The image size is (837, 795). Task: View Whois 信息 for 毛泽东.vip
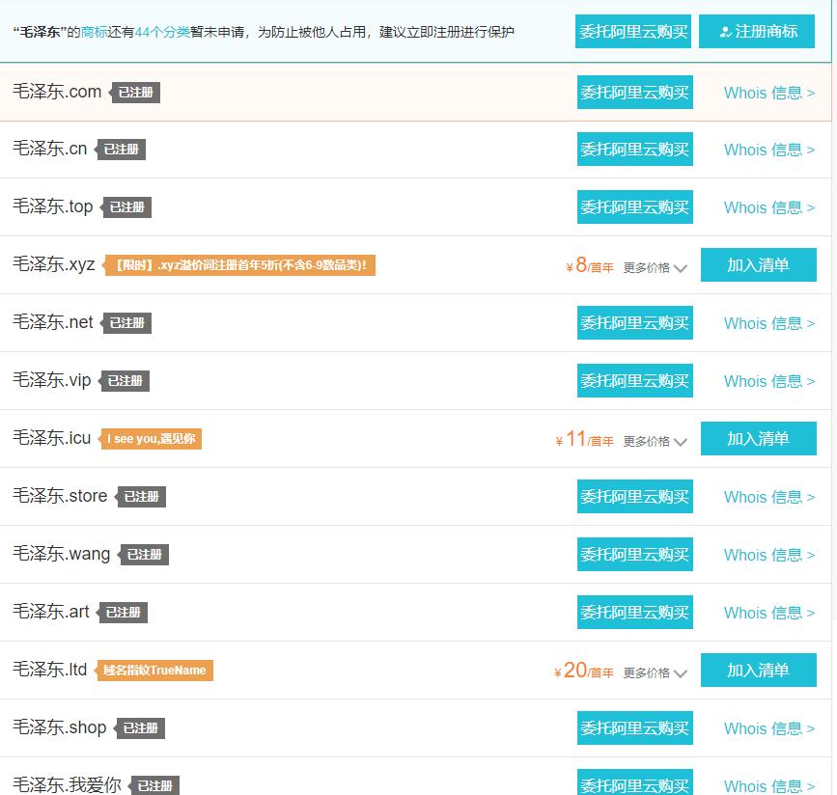(x=768, y=381)
